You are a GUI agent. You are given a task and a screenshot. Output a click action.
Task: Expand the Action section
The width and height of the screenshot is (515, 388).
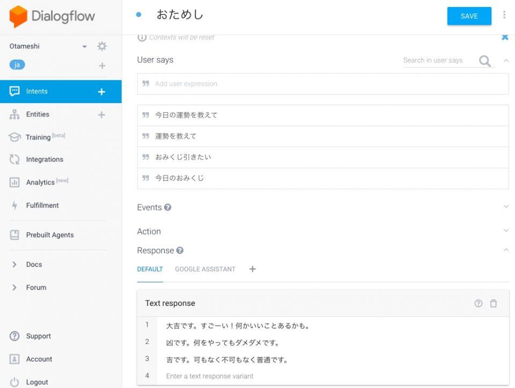(506, 230)
